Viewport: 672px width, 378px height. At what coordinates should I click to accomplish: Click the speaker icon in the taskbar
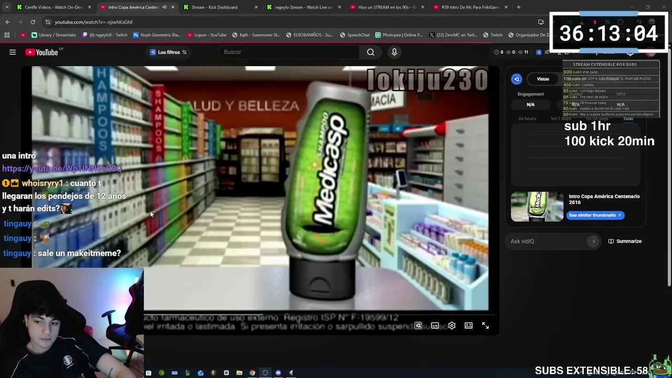click(291, 373)
